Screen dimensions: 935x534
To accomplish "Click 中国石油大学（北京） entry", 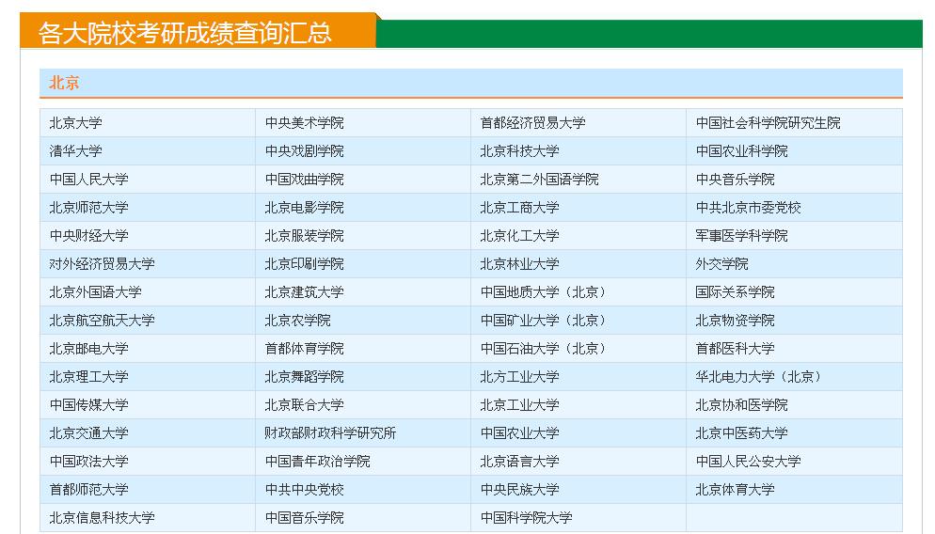I will [546, 349].
